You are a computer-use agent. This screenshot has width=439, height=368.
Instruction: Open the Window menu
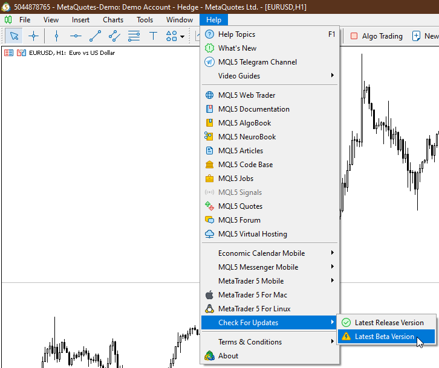click(180, 20)
